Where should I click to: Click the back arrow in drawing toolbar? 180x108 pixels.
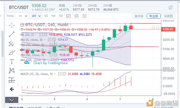coord(12,89)
